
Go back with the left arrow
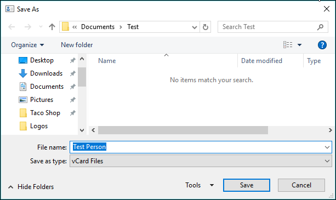[12, 27]
